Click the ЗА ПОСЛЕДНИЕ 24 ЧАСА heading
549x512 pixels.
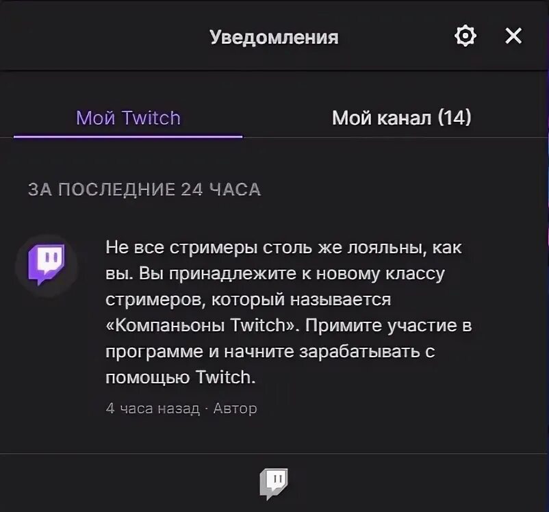(144, 190)
